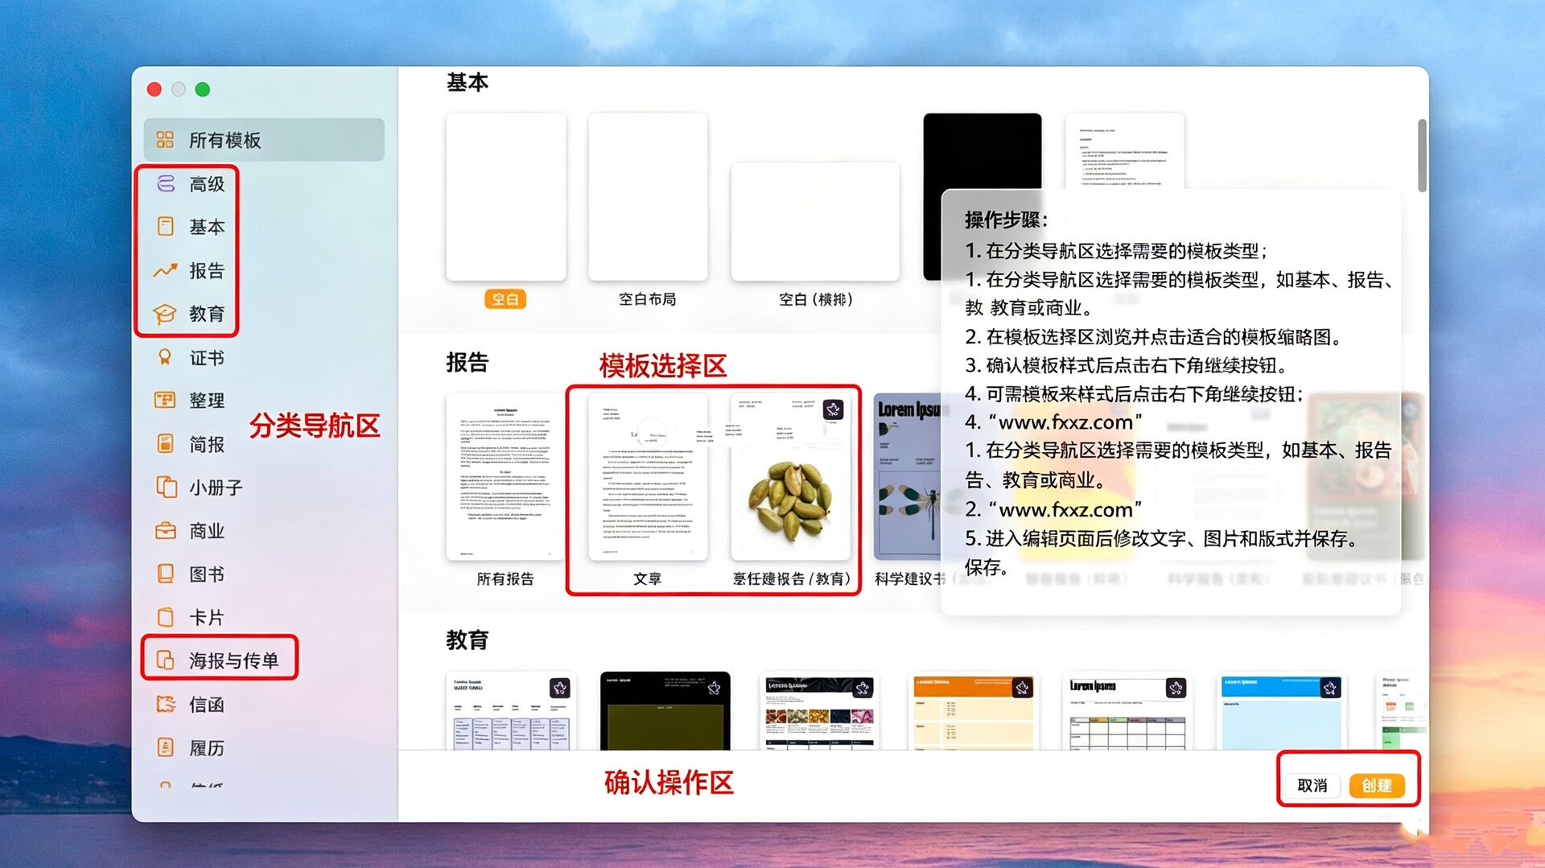Click the 履历 resume icon
The width and height of the screenshot is (1545, 868).
click(165, 747)
